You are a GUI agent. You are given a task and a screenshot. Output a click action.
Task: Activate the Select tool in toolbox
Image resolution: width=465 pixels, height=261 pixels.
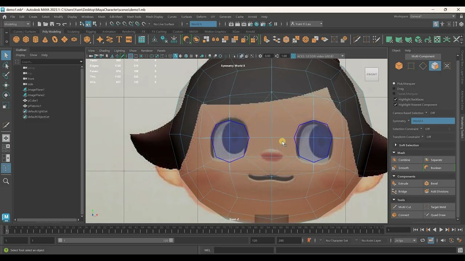tap(6, 55)
